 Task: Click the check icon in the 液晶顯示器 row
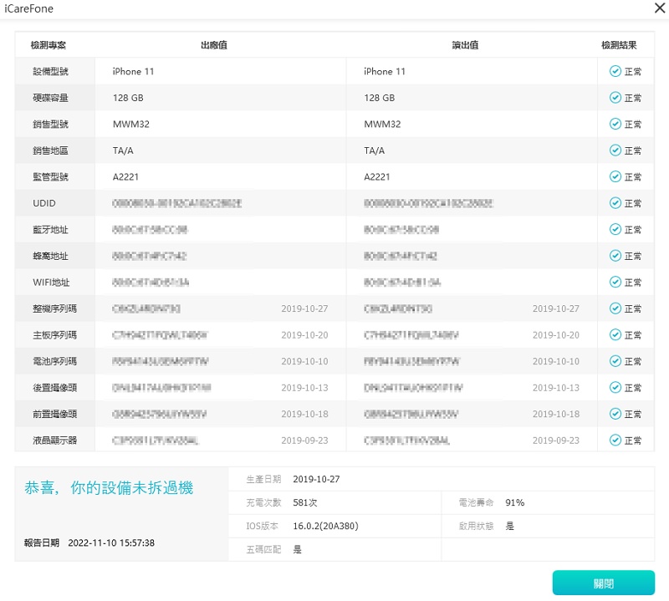[x=615, y=441]
